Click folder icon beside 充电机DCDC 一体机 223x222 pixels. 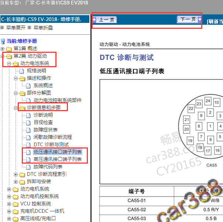pos(16,212)
